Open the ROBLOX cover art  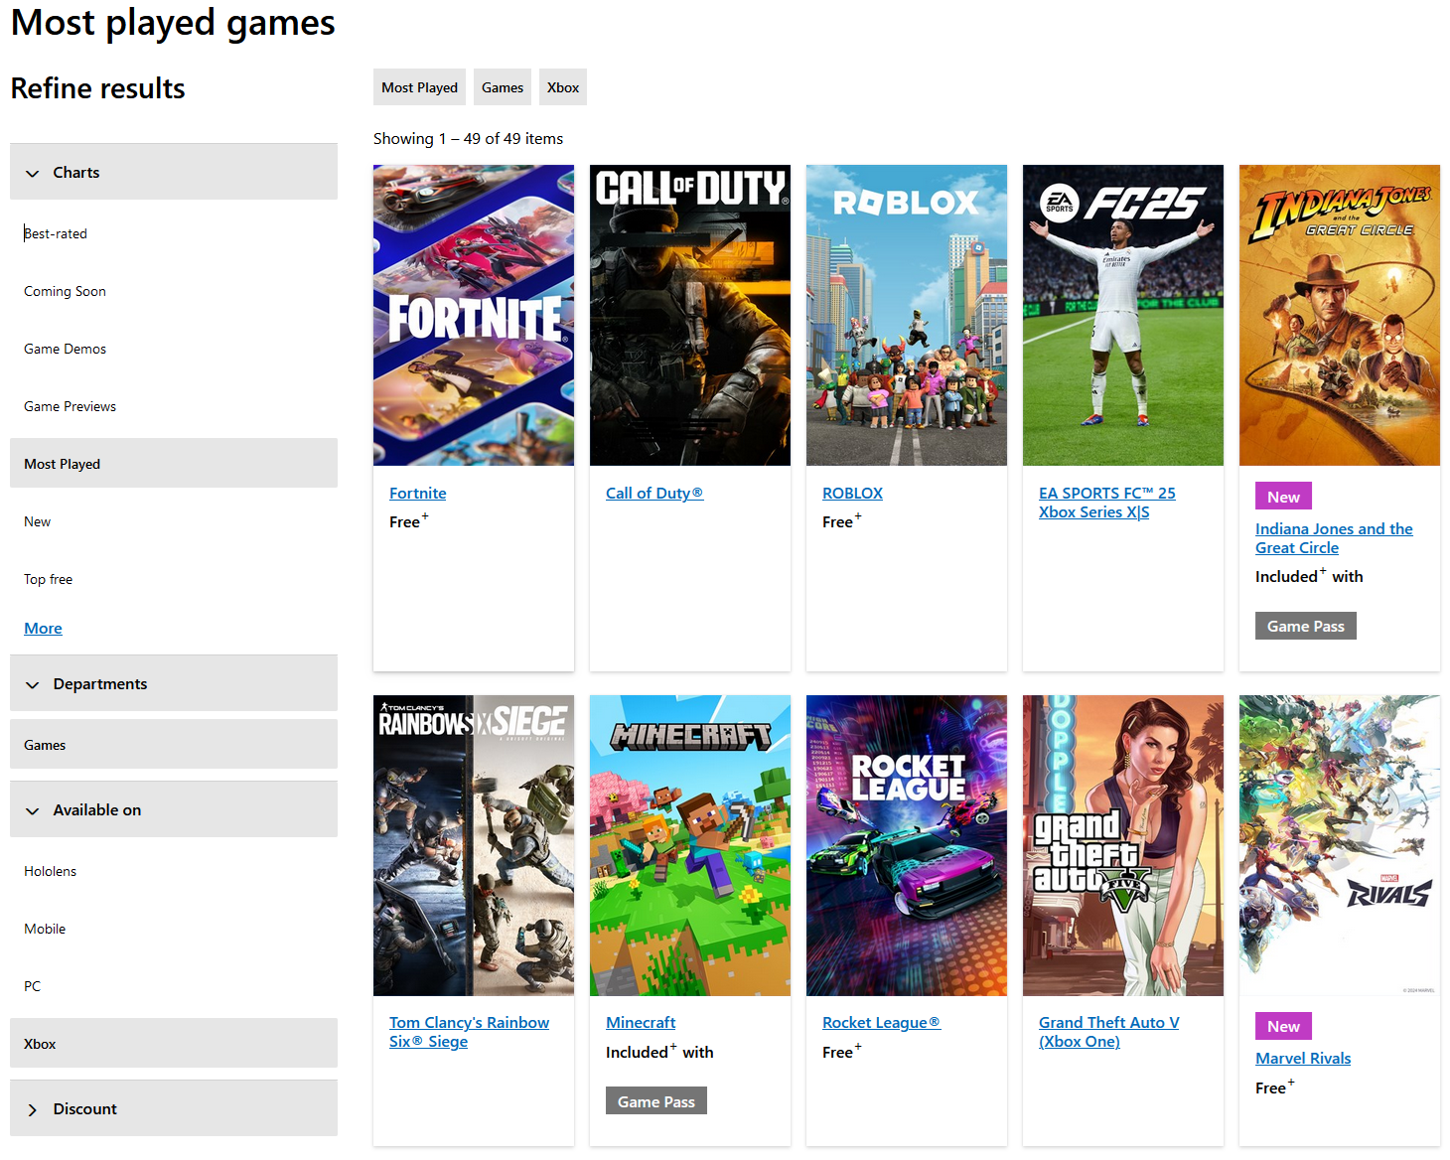(x=907, y=315)
